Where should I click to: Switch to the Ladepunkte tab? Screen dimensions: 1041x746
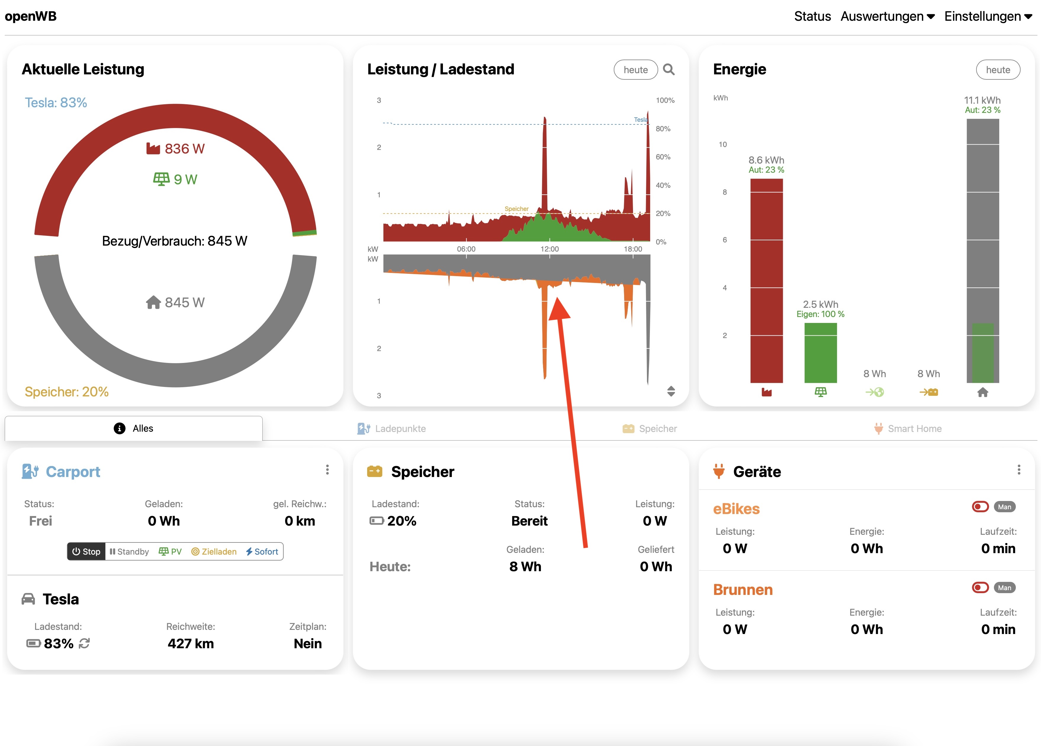[391, 429]
